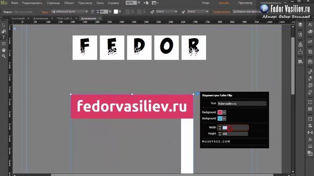
Task: Switch to План mode
Action: click(206, 3)
